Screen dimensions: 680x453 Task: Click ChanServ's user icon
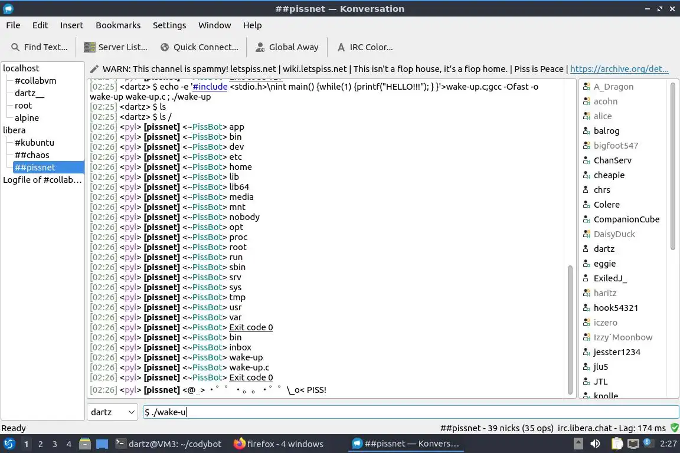pos(586,160)
